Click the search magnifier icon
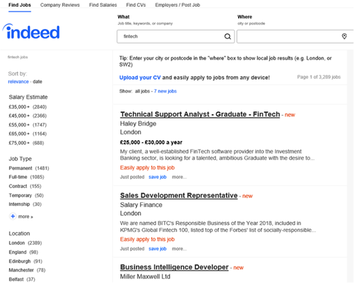The image size is (354, 283). click(227, 36)
